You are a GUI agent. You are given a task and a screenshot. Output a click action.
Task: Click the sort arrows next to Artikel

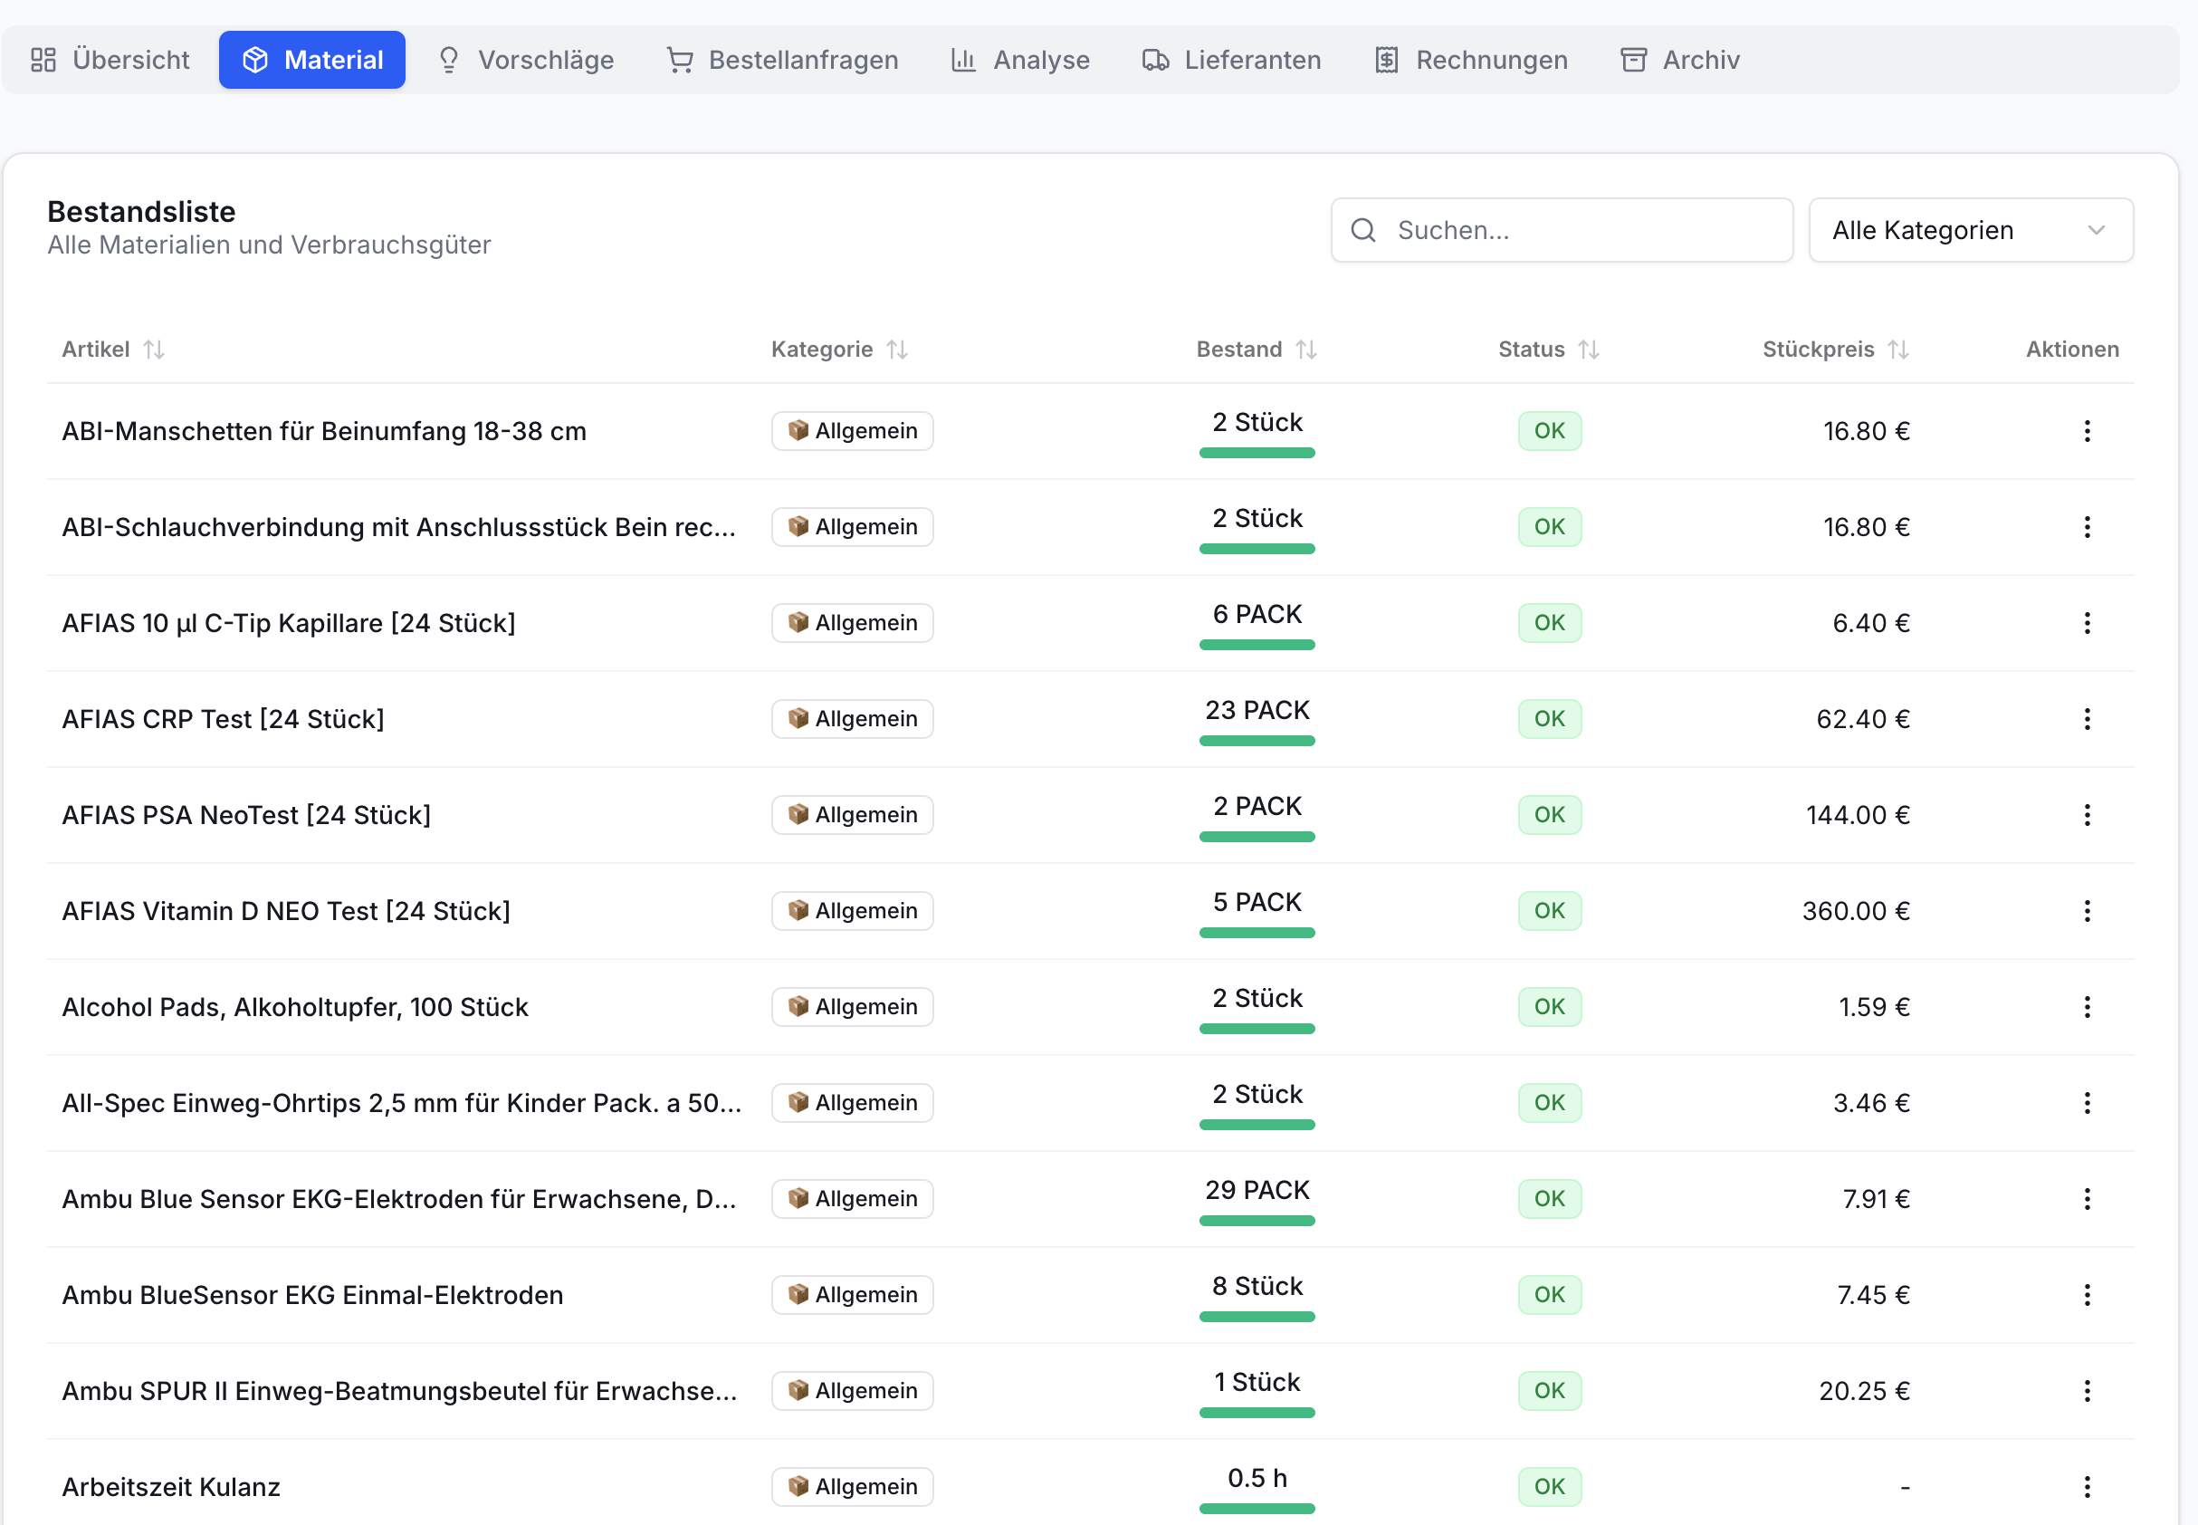(154, 350)
